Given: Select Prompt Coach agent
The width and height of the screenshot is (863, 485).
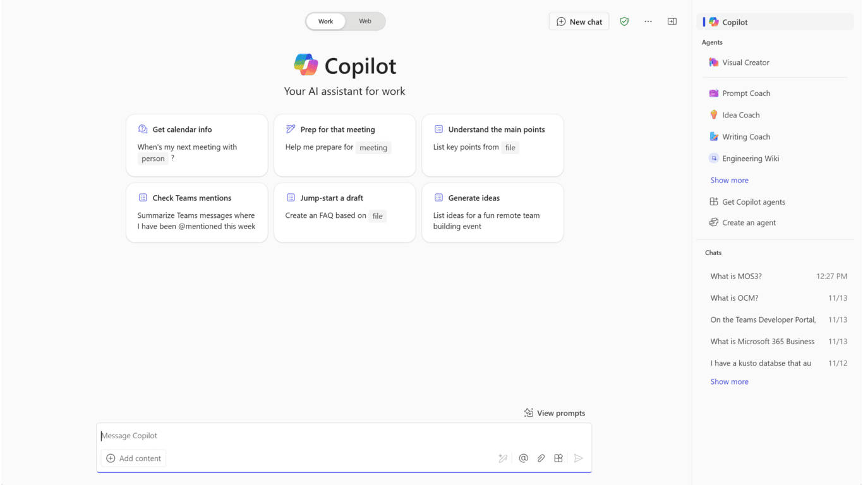Looking at the screenshot, I should click(746, 93).
